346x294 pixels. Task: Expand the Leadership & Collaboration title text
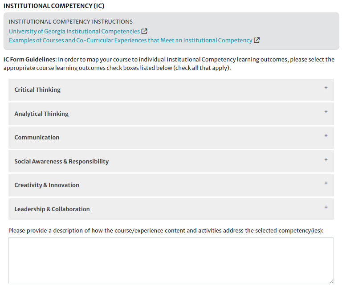52,209
